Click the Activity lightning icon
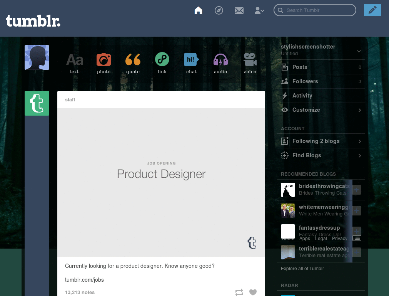 click(x=284, y=96)
